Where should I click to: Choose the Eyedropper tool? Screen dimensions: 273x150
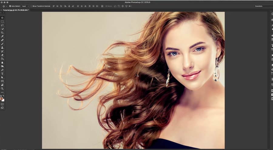coord(2,36)
